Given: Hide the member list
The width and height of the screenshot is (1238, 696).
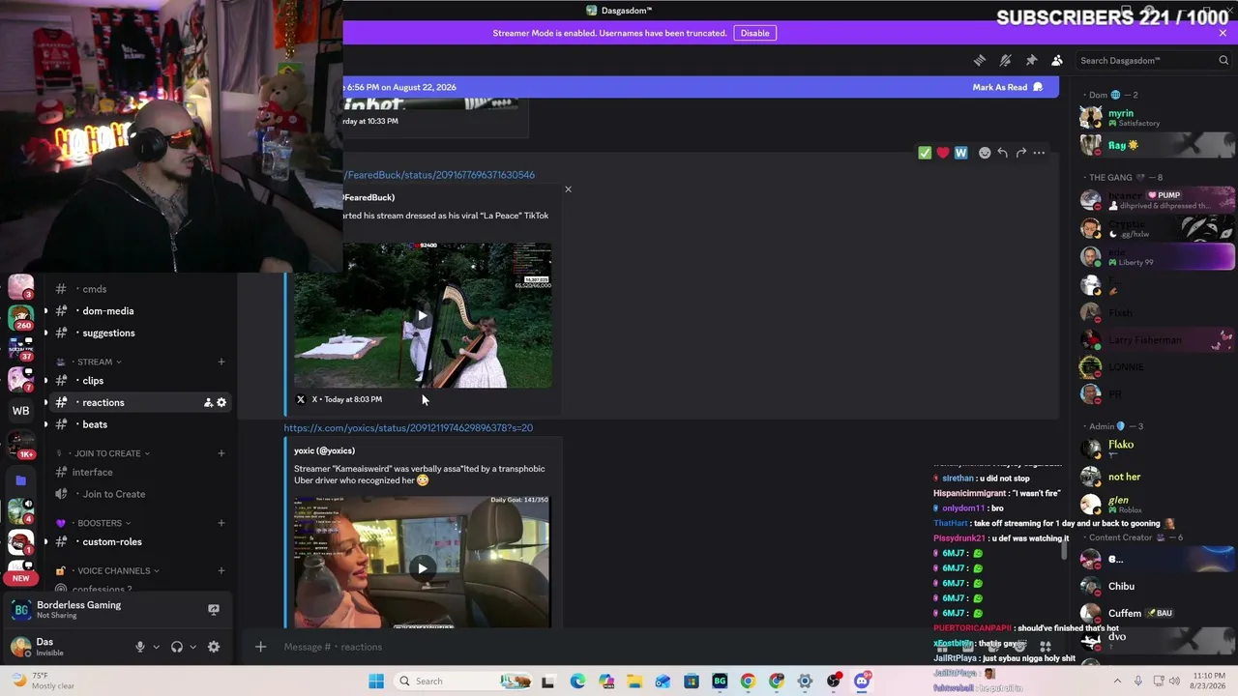Looking at the screenshot, I should (x=1057, y=60).
